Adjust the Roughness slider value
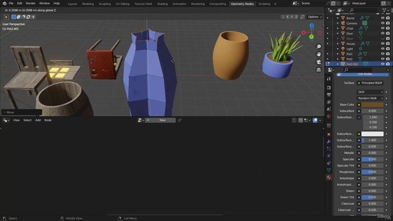The width and height of the screenshot is (393, 221). click(372, 172)
